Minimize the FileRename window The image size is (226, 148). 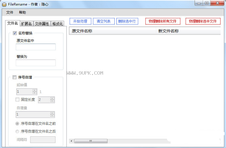click(x=199, y=3)
